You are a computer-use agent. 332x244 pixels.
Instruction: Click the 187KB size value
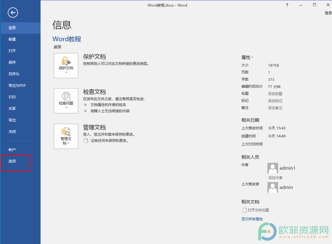[x=273, y=65]
